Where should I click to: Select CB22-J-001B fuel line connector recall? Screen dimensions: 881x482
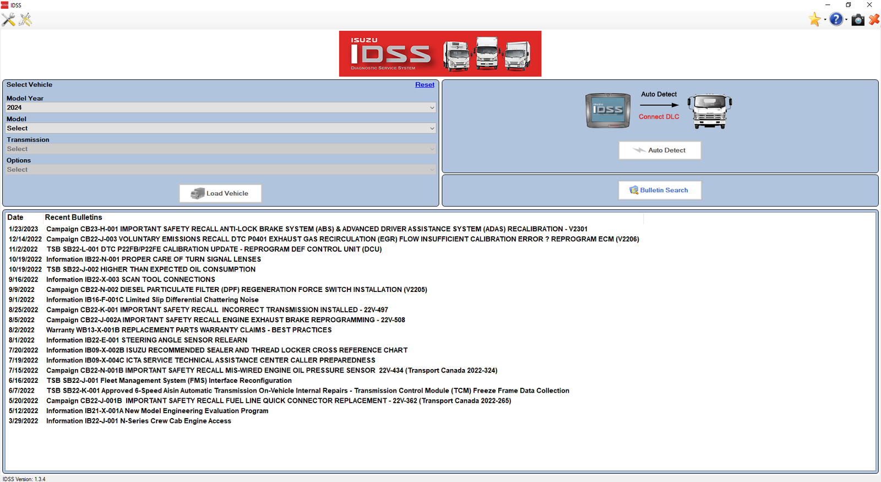click(279, 401)
